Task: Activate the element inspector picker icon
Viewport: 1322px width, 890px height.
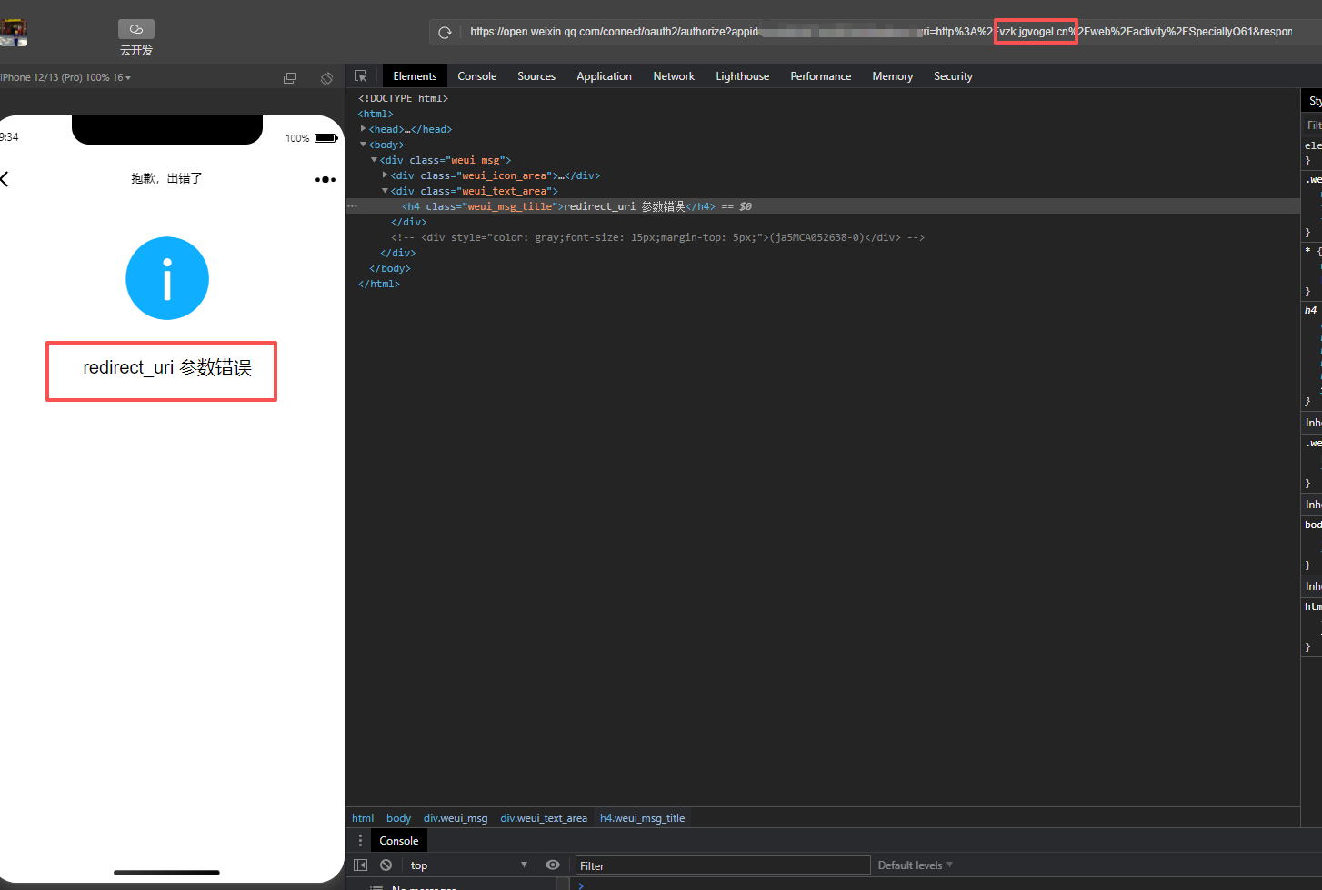Action: (361, 76)
